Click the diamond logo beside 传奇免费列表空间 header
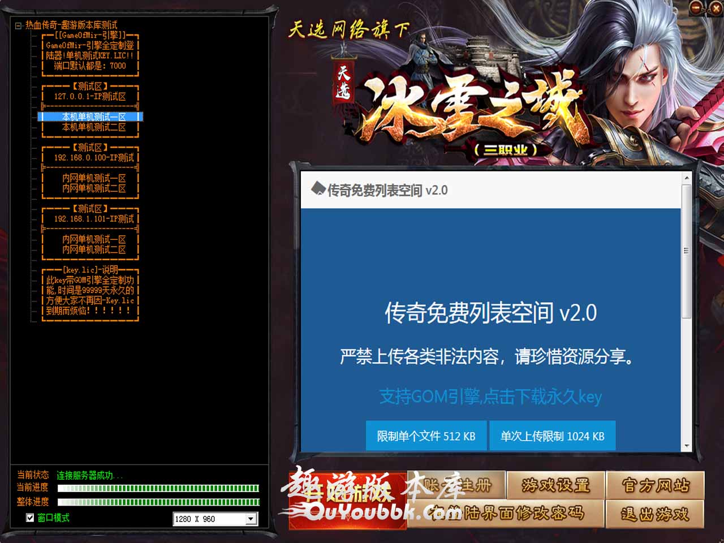Image resolution: width=724 pixels, height=543 pixels. pyautogui.click(x=318, y=189)
